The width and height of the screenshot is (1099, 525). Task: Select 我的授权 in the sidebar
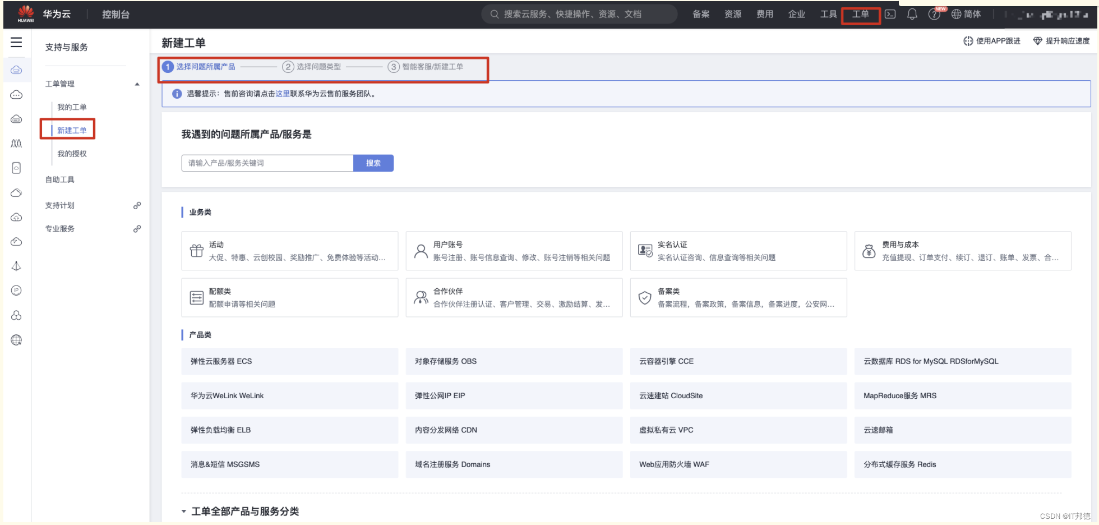[72, 154]
